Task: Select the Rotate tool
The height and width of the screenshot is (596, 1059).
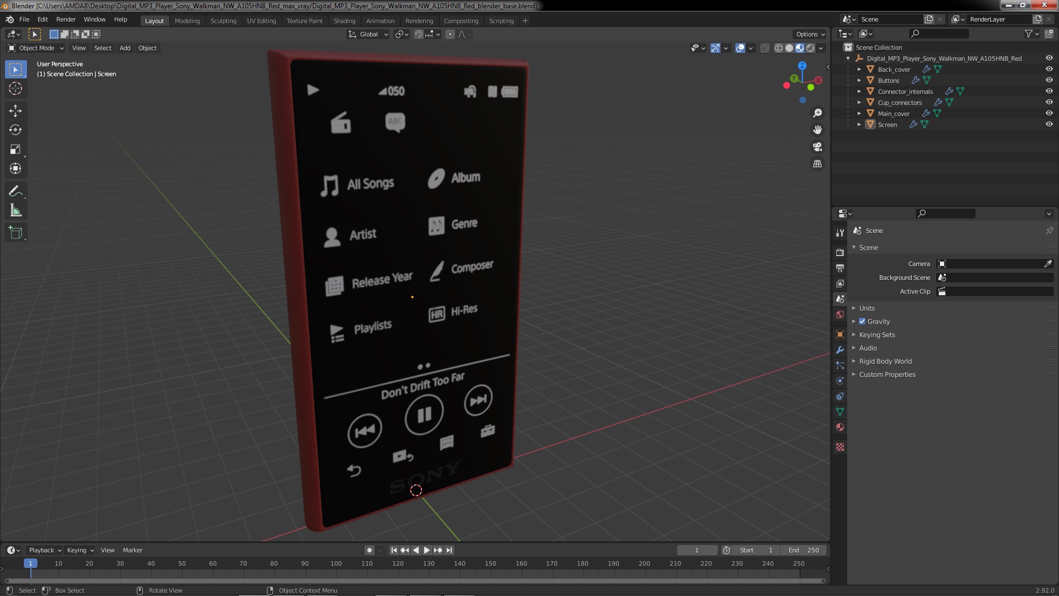Action: [x=15, y=130]
